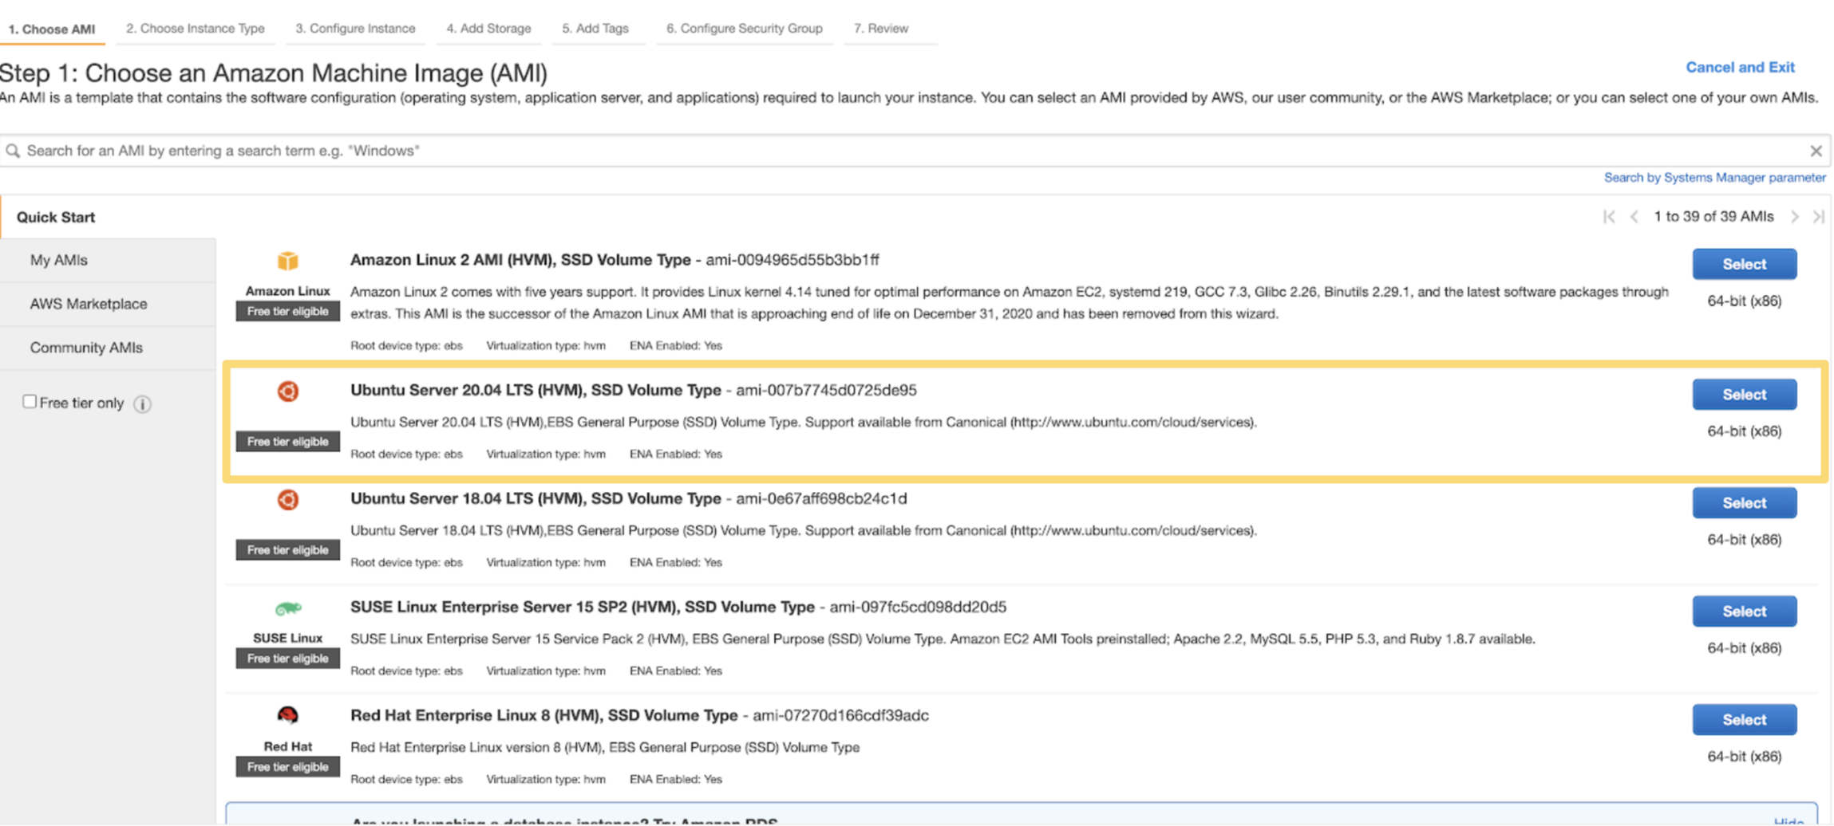Select Ubuntu Server 18.04 LTS AMI

click(1744, 503)
